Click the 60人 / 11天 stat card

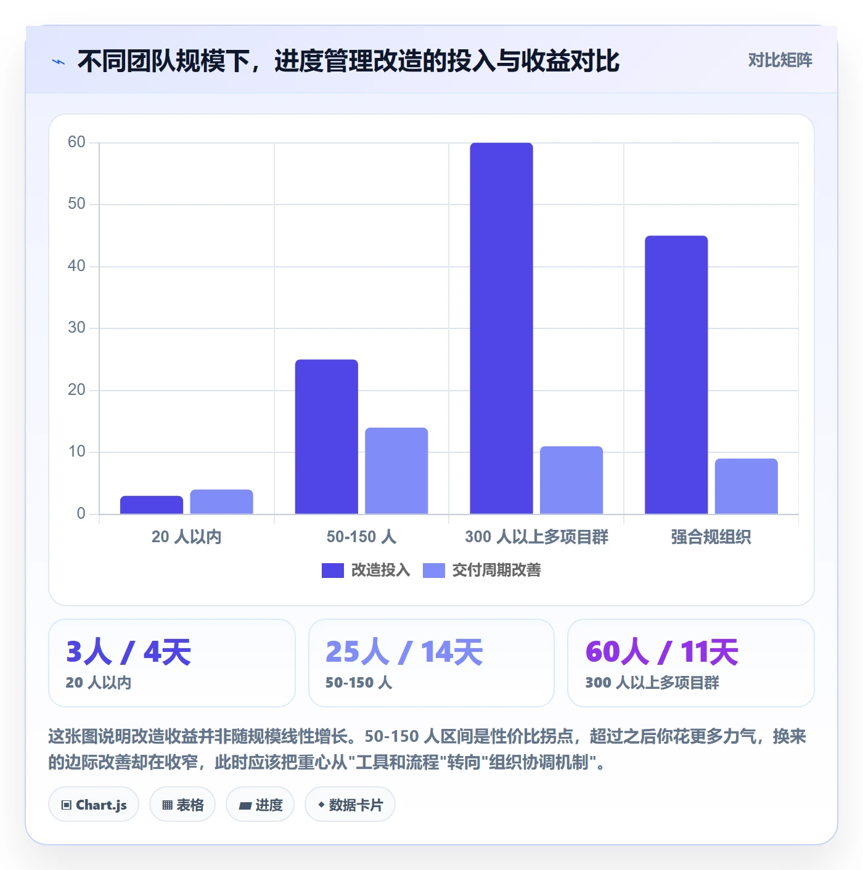pyautogui.click(x=691, y=663)
